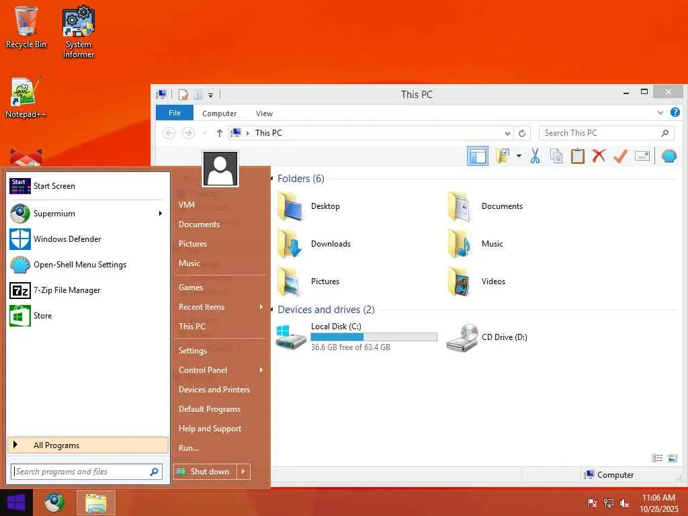
Task: Open System Informer desktop shortcut
Action: point(78,32)
